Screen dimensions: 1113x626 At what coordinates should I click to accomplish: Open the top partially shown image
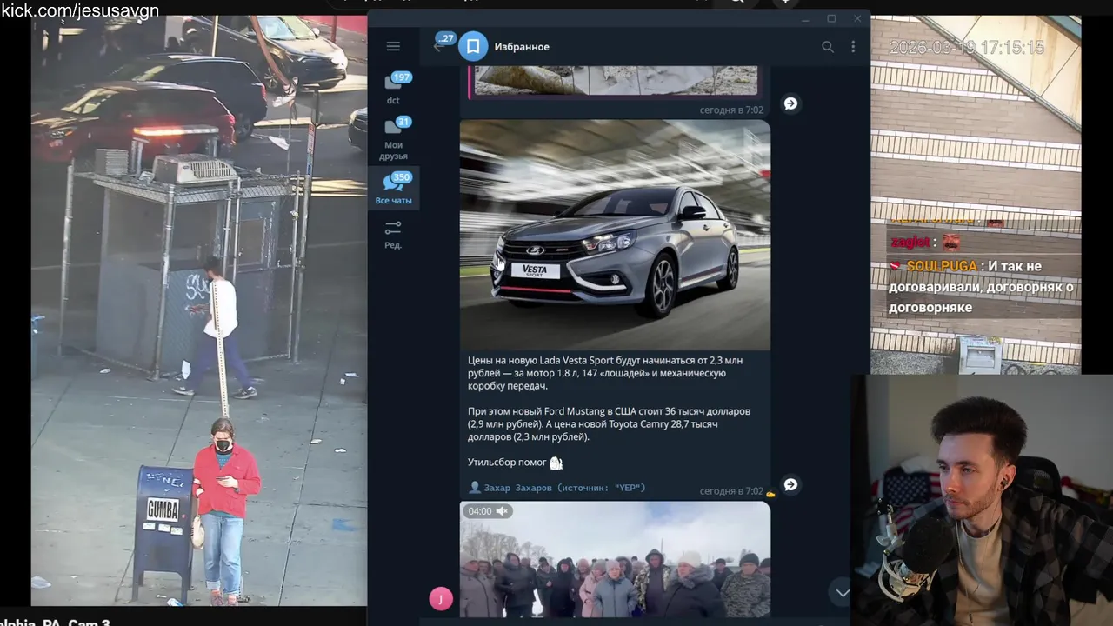(615, 80)
